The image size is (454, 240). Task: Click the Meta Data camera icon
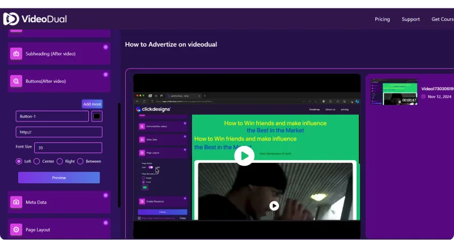(x=16, y=201)
